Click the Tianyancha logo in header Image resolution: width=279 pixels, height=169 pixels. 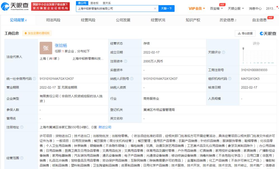point(15,7)
